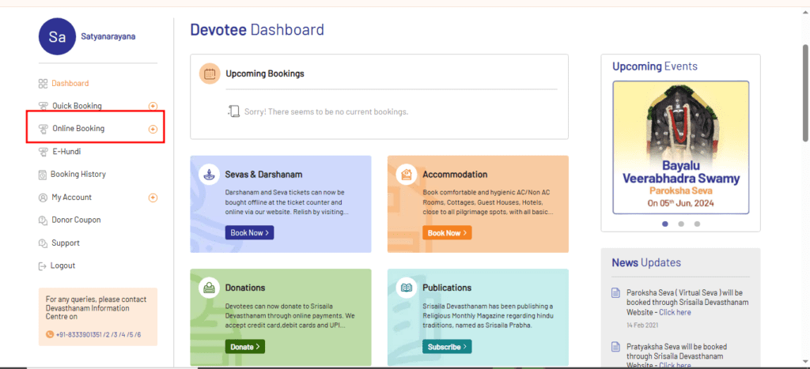
Task: Click the Support headset icon
Action: point(43,243)
